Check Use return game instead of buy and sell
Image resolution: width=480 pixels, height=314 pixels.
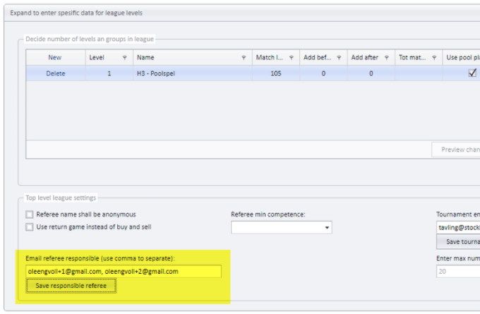[x=30, y=227]
